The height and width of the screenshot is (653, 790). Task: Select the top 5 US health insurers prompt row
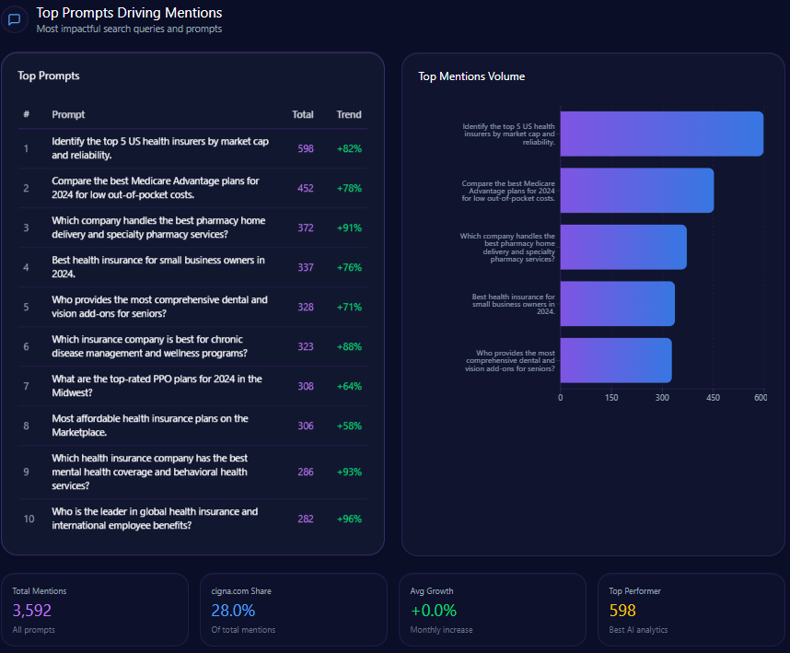pos(159,148)
